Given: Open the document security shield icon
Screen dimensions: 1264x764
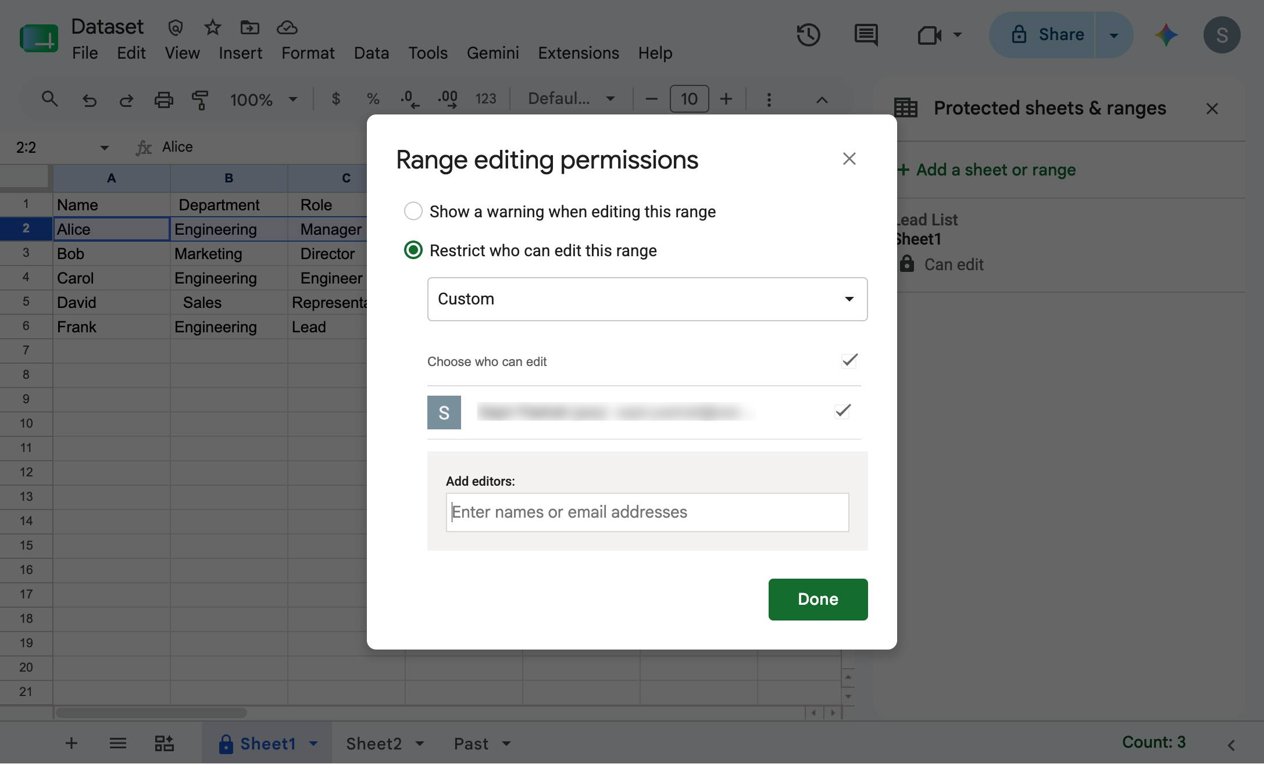Looking at the screenshot, I should pos(175,27).
